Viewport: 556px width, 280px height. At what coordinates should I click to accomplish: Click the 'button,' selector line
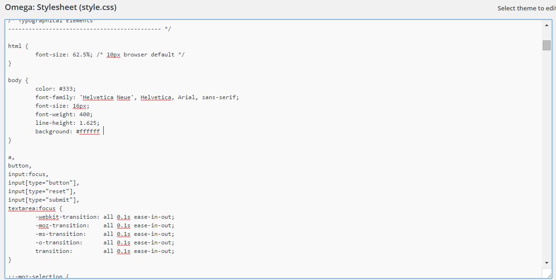20,166
